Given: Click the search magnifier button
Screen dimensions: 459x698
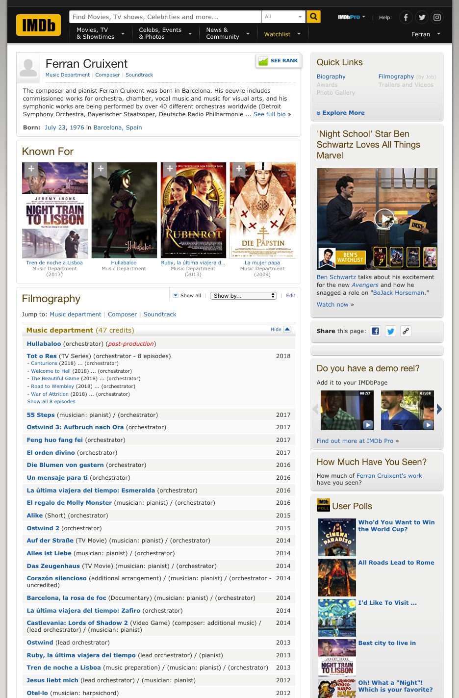Looking at the screenshot, I should [x=313, y=17].
